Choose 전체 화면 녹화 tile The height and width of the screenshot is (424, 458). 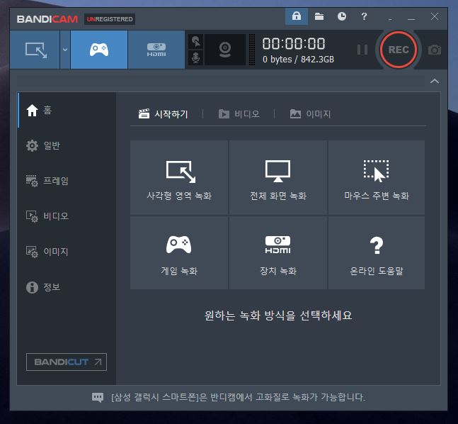tap(277, 177)
